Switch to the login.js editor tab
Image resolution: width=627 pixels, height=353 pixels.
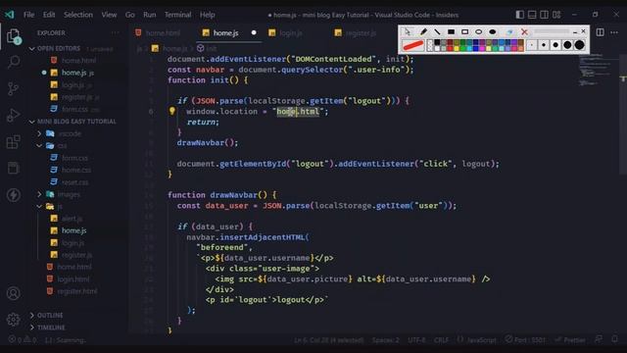(x=290, y=32)
